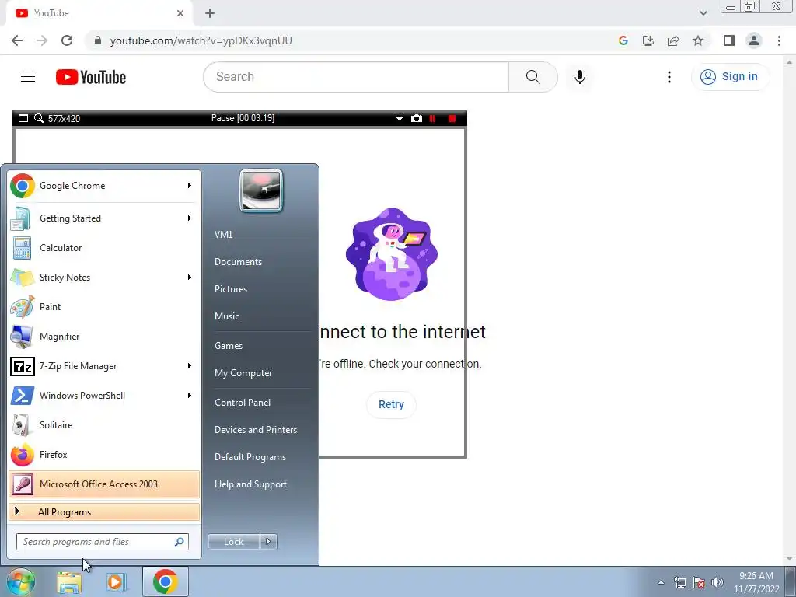
Task: Open Control Panel
Action: [x=243, y=403]
